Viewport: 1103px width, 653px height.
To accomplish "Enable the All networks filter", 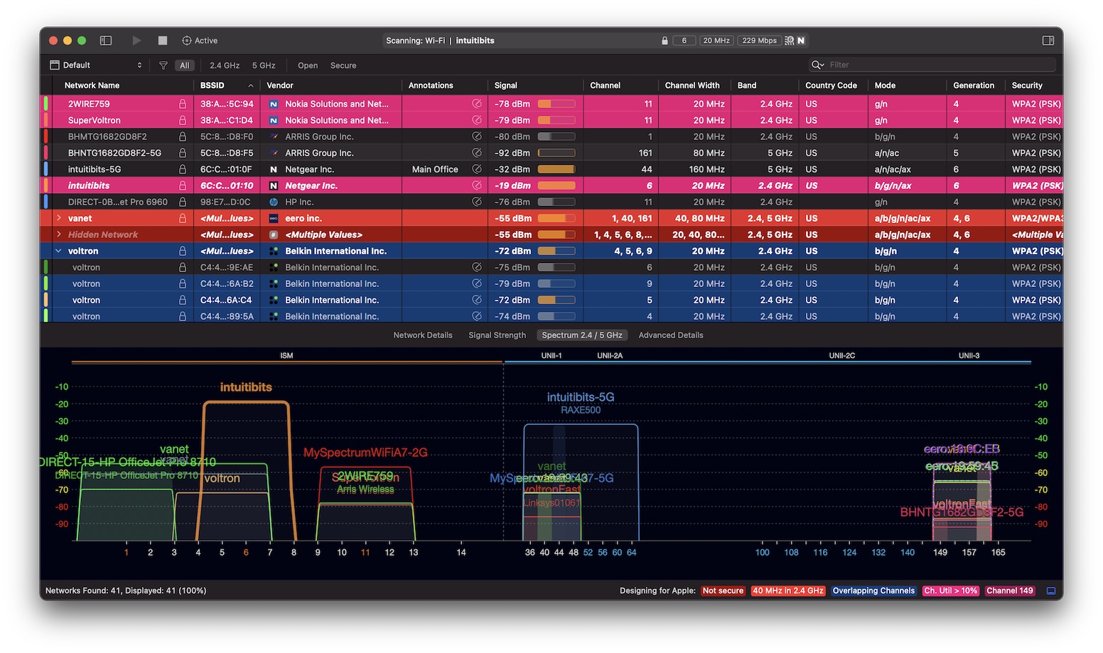I will pos(185,65).
